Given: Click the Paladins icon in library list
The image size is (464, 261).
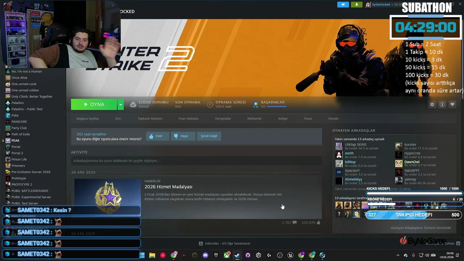Looking at the screenshot, I should (x=8, y=103).
